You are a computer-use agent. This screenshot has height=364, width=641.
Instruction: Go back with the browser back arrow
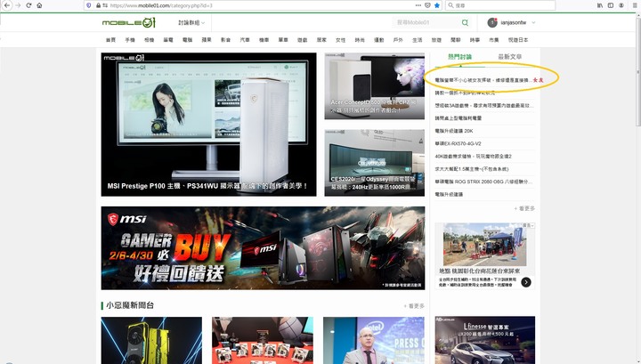(x=7, y=5)
